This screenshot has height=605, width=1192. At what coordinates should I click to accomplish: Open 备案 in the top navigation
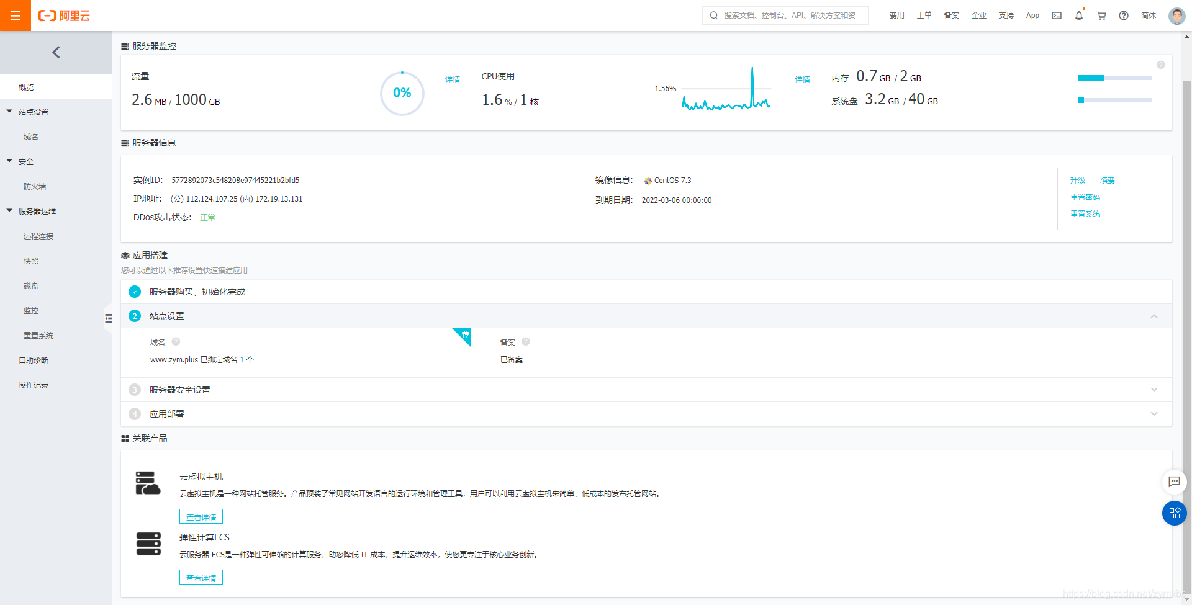click(951, 16)
